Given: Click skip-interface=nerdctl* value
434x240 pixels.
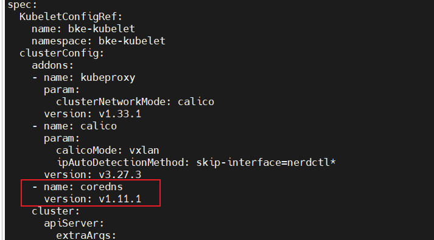Looking at the screenshot, I should point(266,162).
